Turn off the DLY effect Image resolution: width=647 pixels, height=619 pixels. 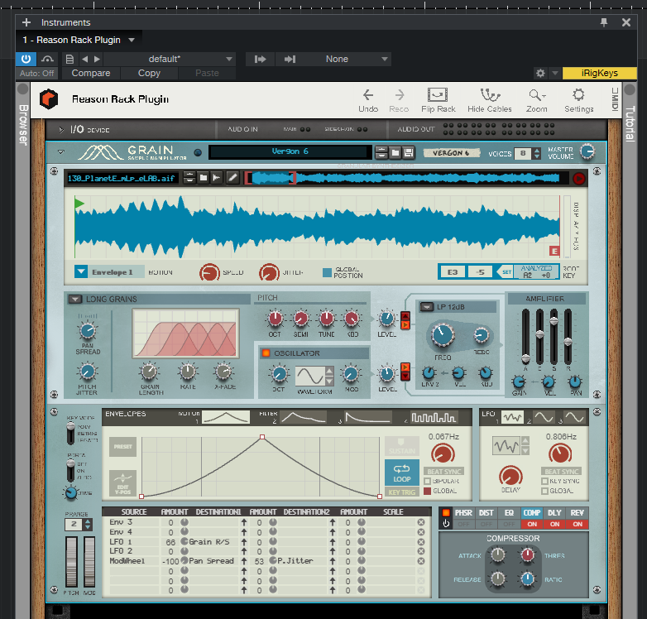pyautogui.click(x=554, y=524)
